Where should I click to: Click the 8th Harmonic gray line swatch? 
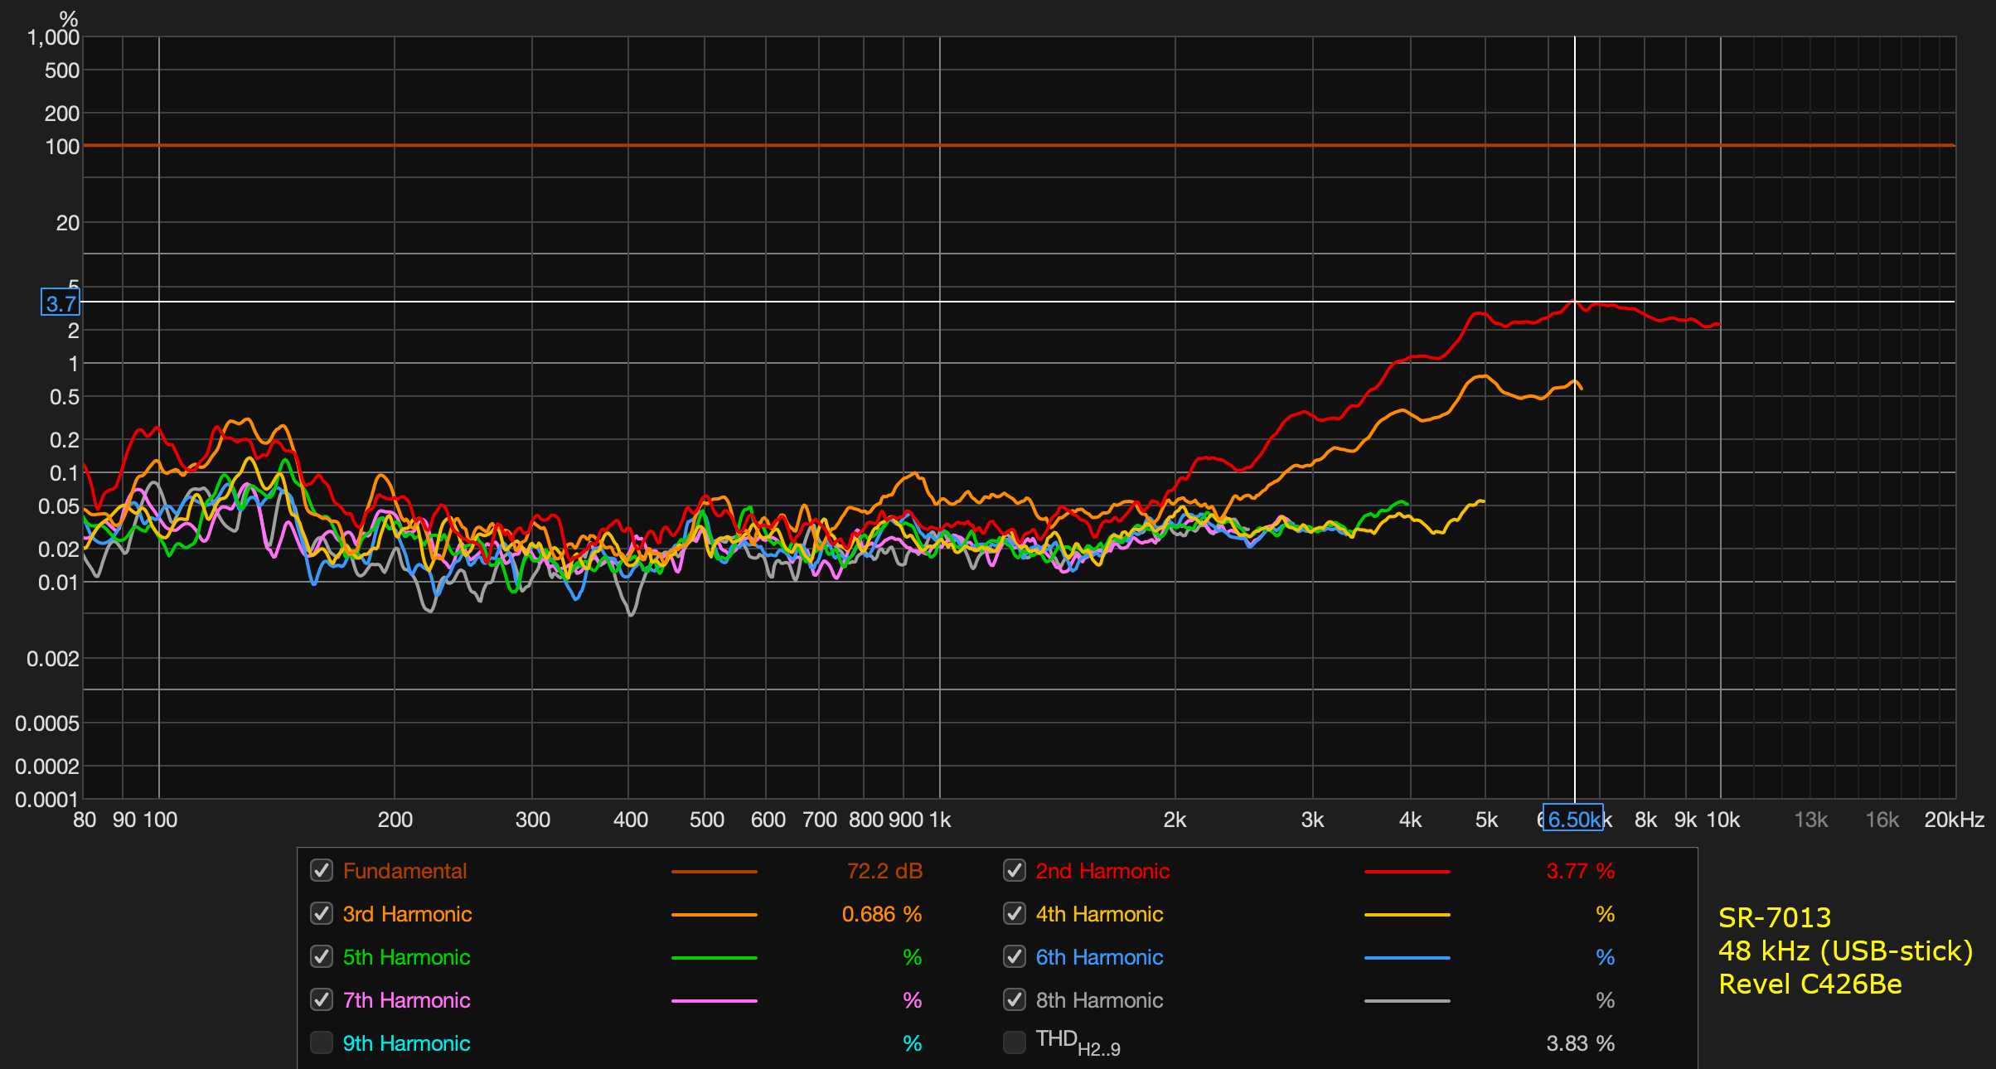click(x=1407, y=1001)
